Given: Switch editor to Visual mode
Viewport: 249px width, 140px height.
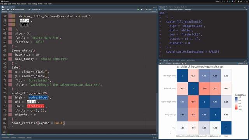Looking at the screenshot, I should pos(10,12).
